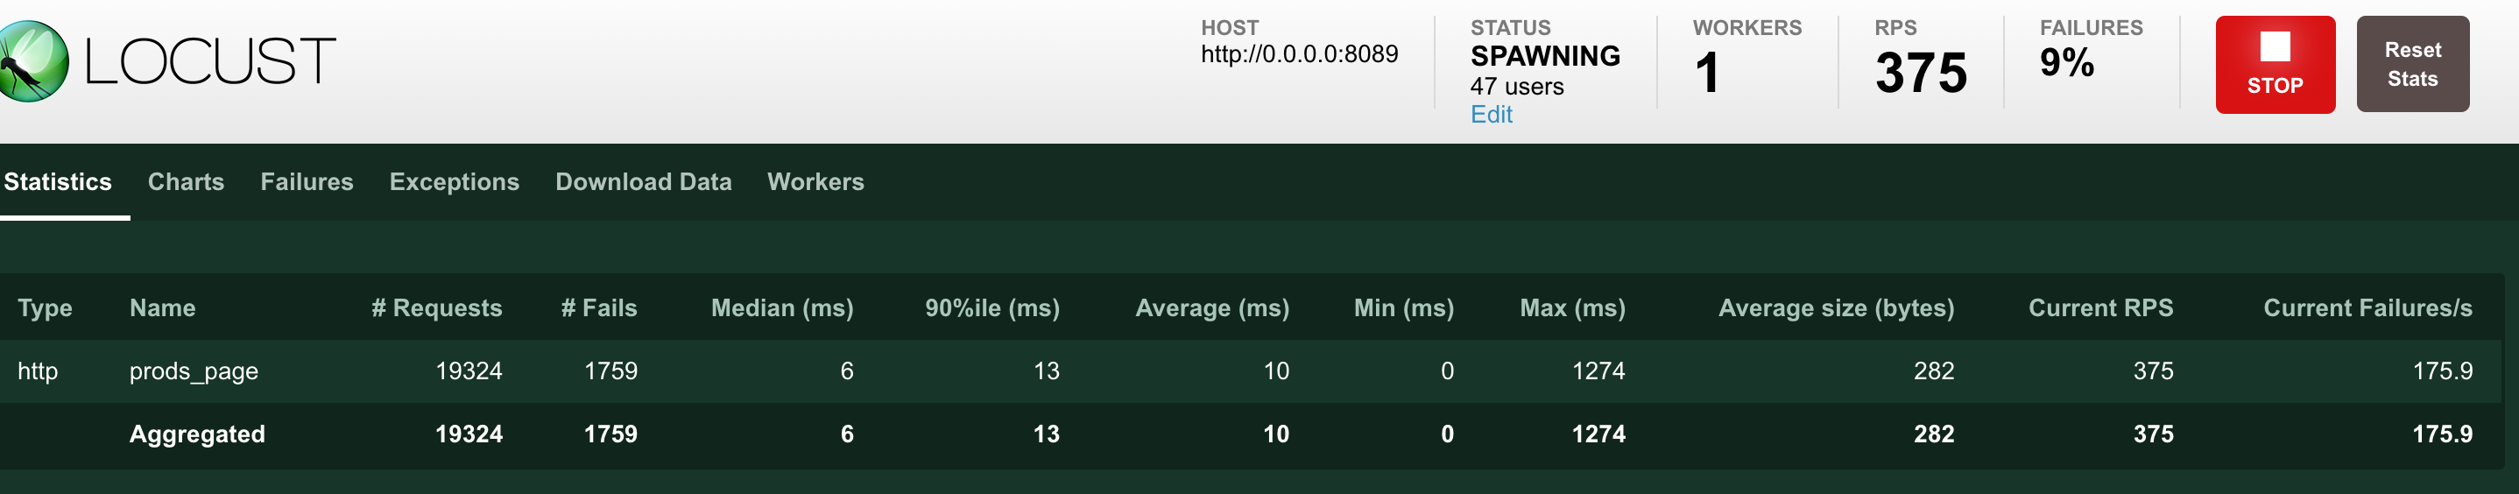Sort table by Type column header
The height and width of the screenshot is (494, 2519).
(45, 308)
